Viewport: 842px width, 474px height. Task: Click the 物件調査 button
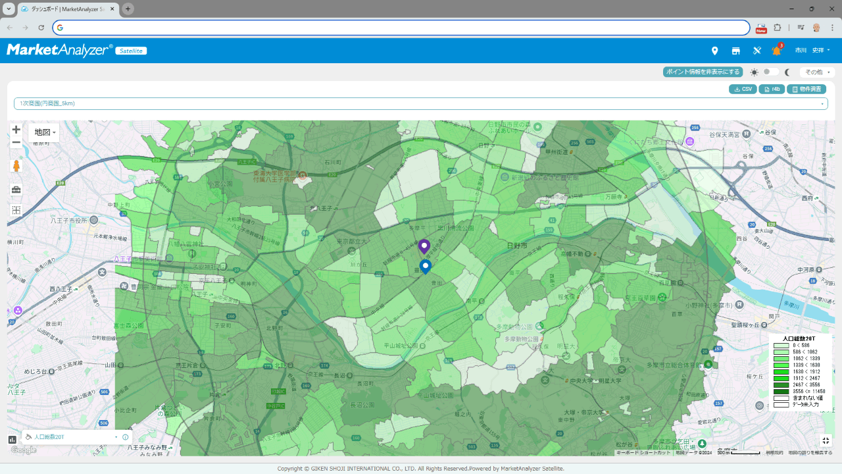coord(806,89)
